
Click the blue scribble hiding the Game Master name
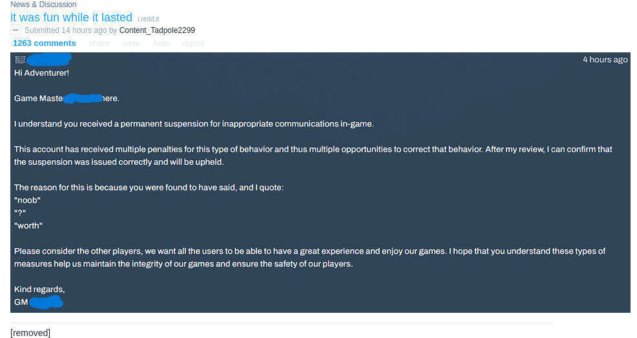[83, 98]
